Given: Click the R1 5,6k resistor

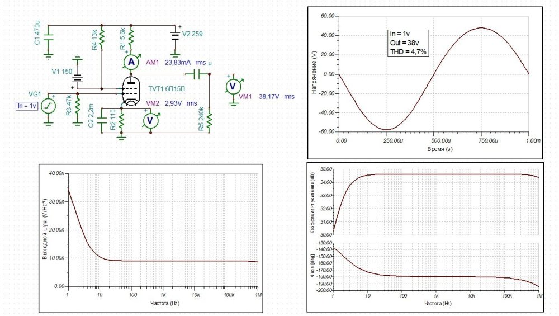Looking at the screenshot, I should click(x=131, y=38).
